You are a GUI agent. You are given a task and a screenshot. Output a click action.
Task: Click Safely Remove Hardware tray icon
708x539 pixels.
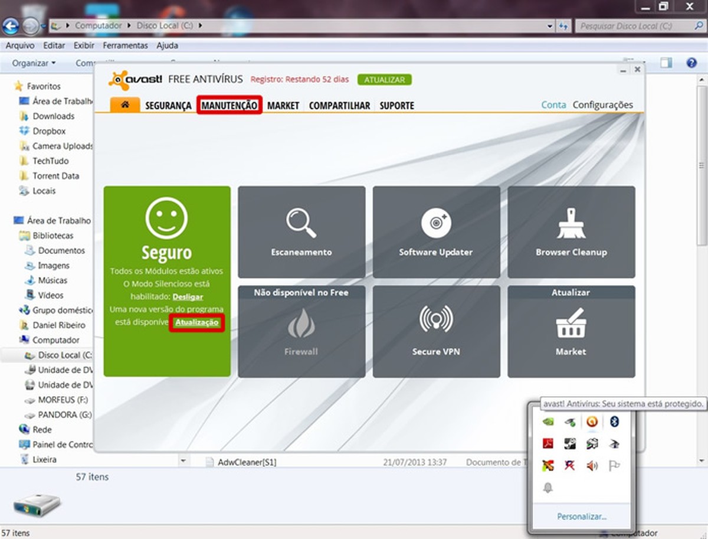pyautogui.click(x=569, y=422)
